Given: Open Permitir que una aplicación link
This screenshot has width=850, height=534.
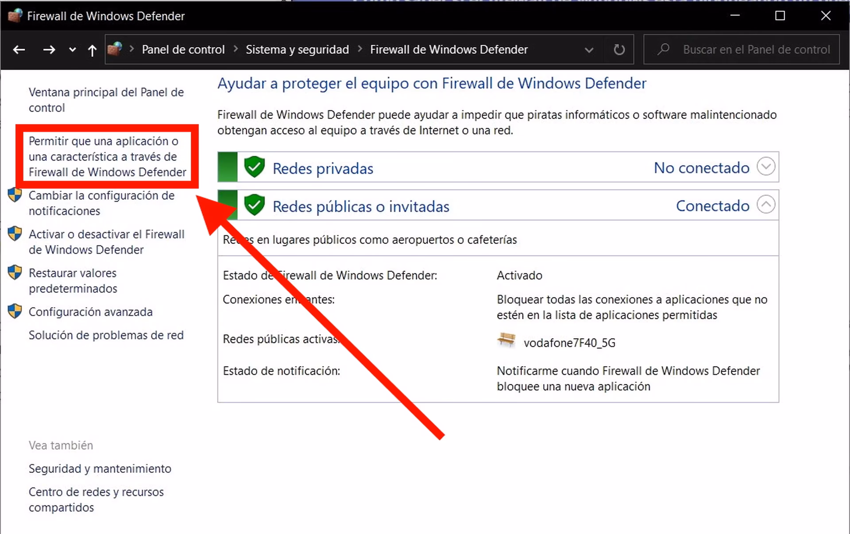Looking at the screenshot, I should 107,156.
